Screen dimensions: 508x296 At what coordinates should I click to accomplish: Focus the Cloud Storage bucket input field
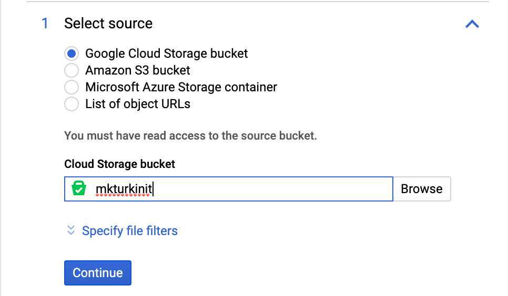coord(263,189)
